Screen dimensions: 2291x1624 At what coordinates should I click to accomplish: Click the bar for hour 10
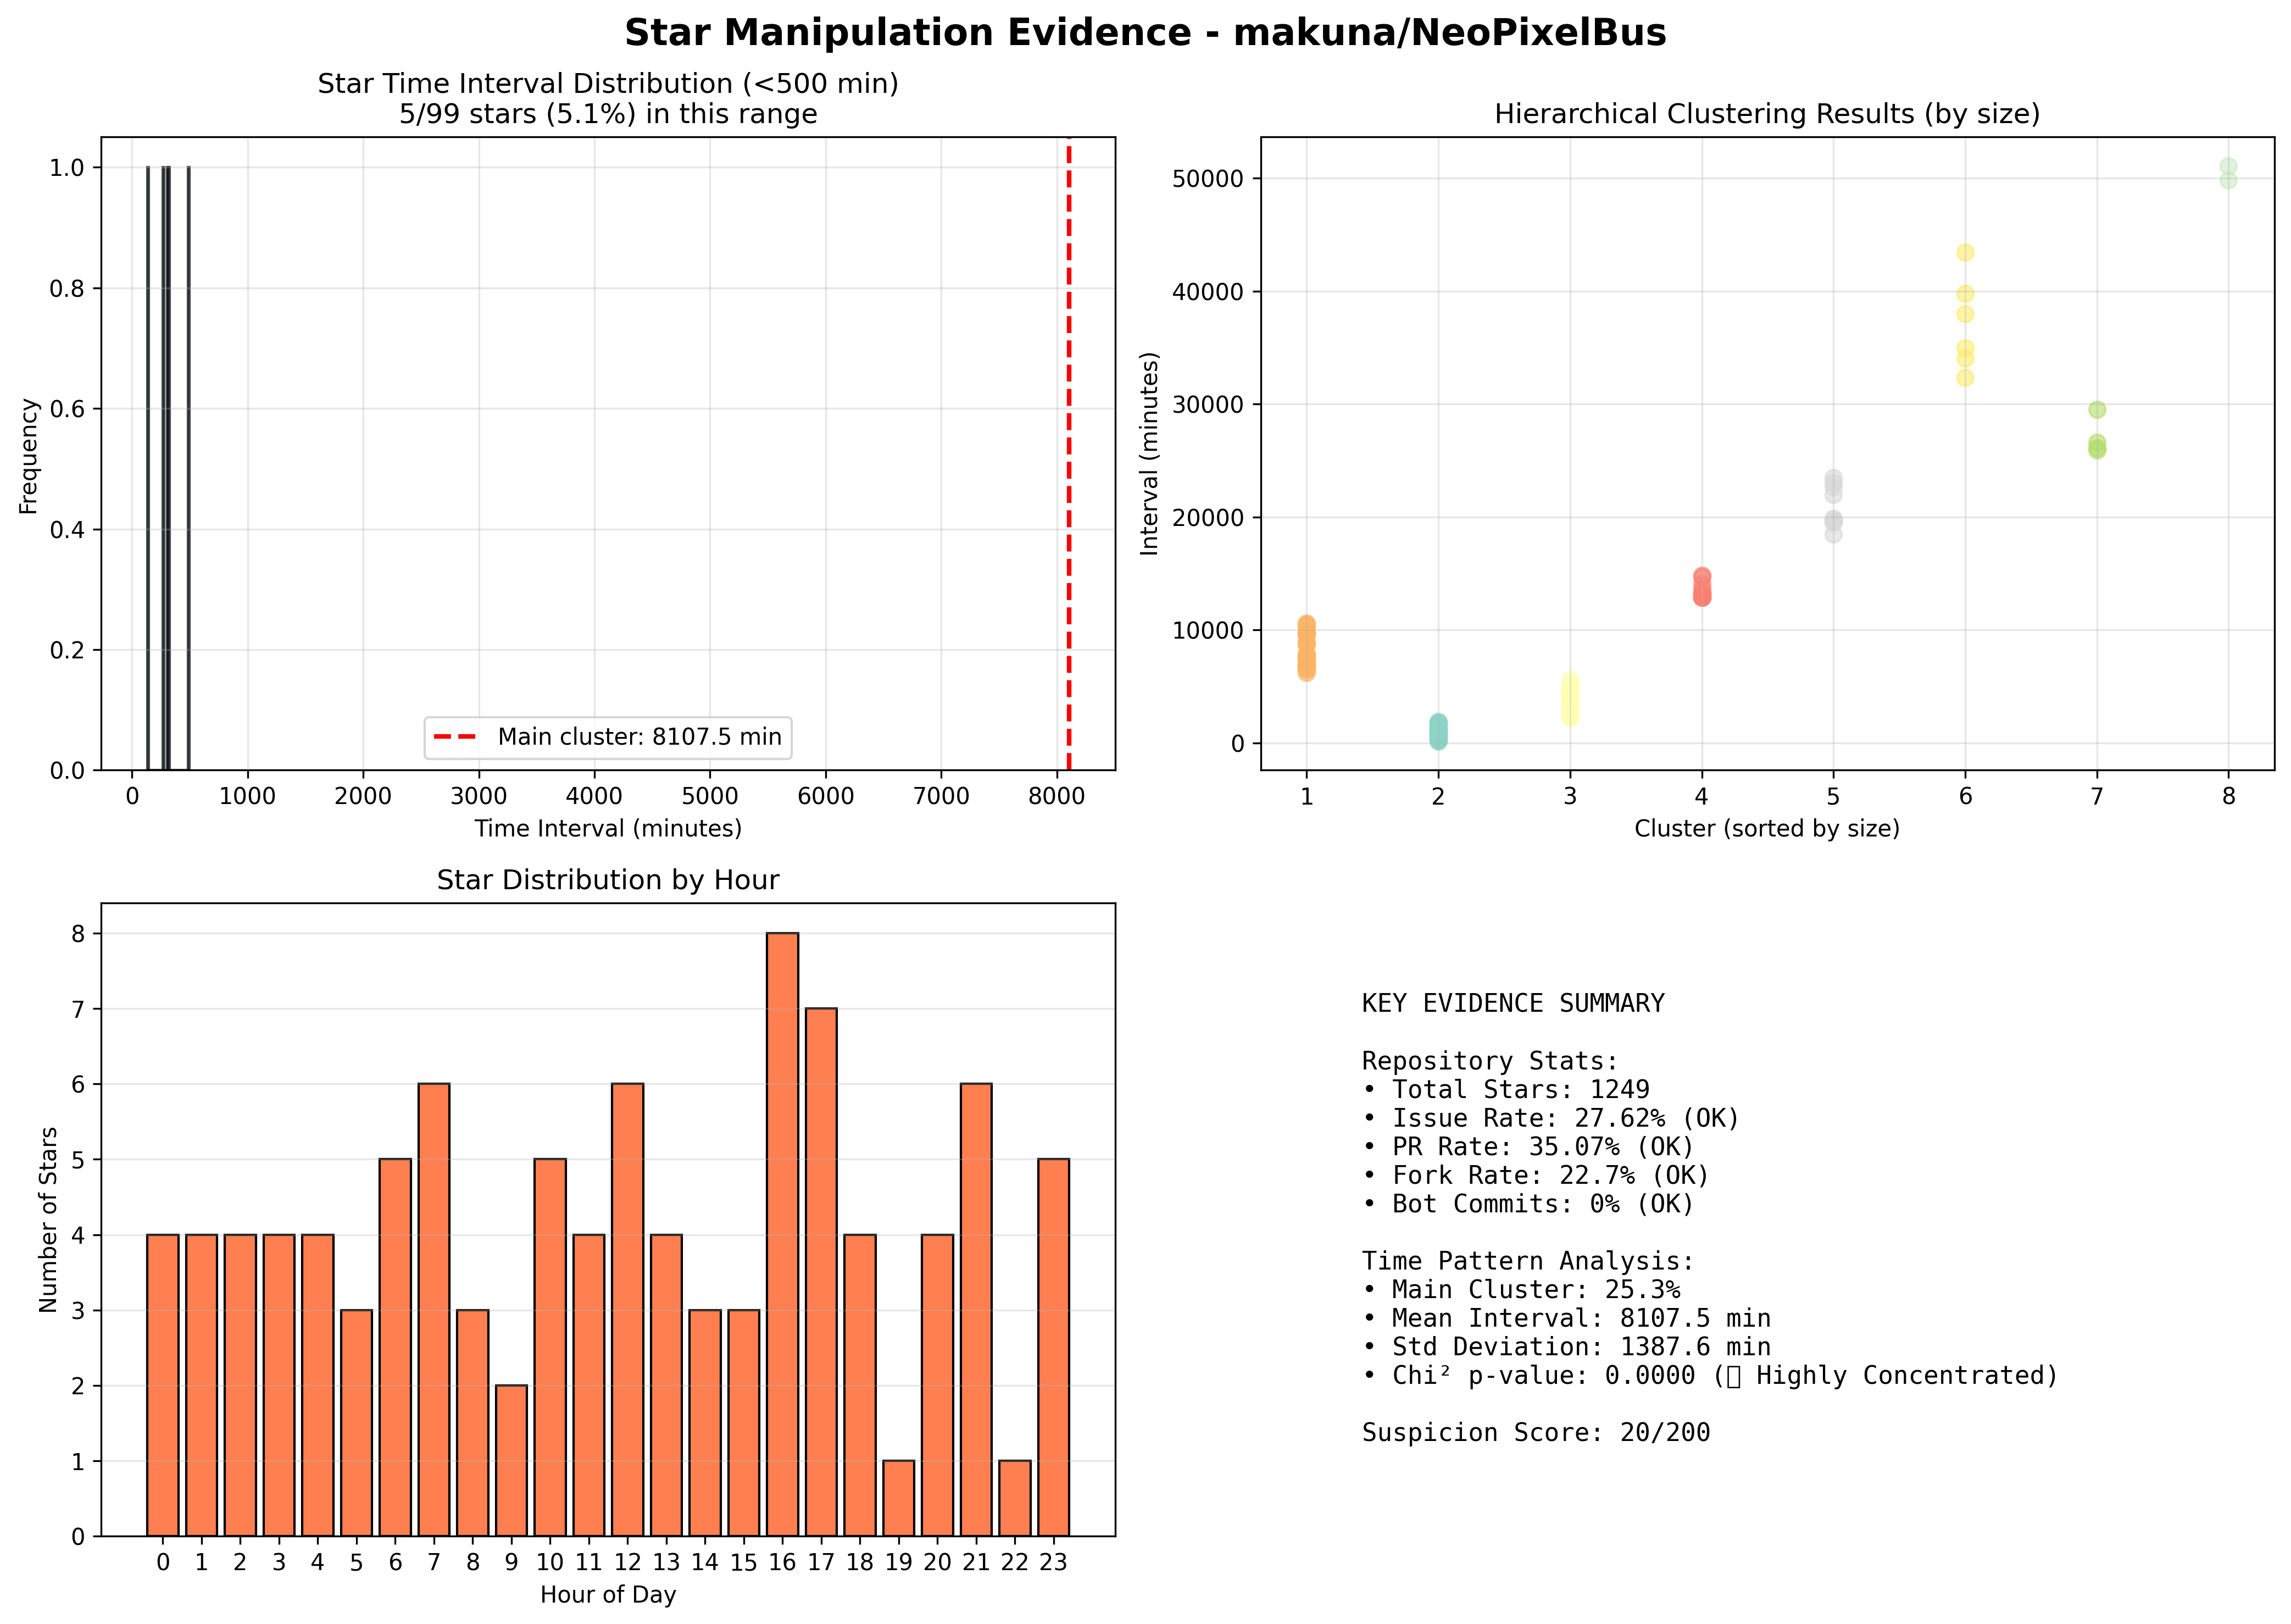550,1347
